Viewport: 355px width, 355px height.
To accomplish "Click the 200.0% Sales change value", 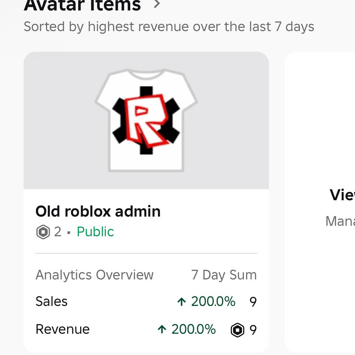I will [x=213, y=301].
